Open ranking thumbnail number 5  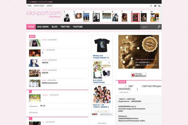point(107,16)
